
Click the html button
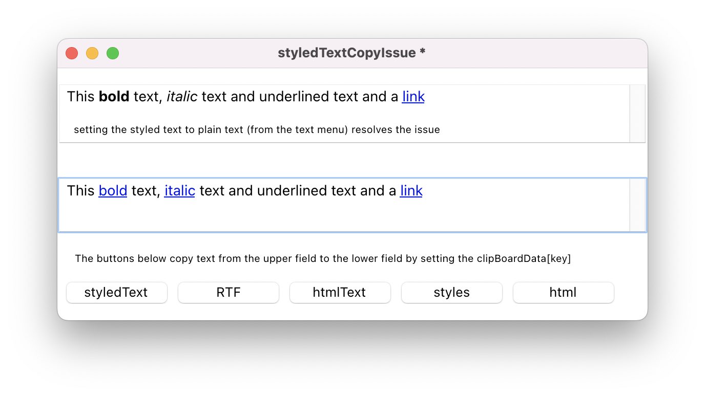coord(563,293)
